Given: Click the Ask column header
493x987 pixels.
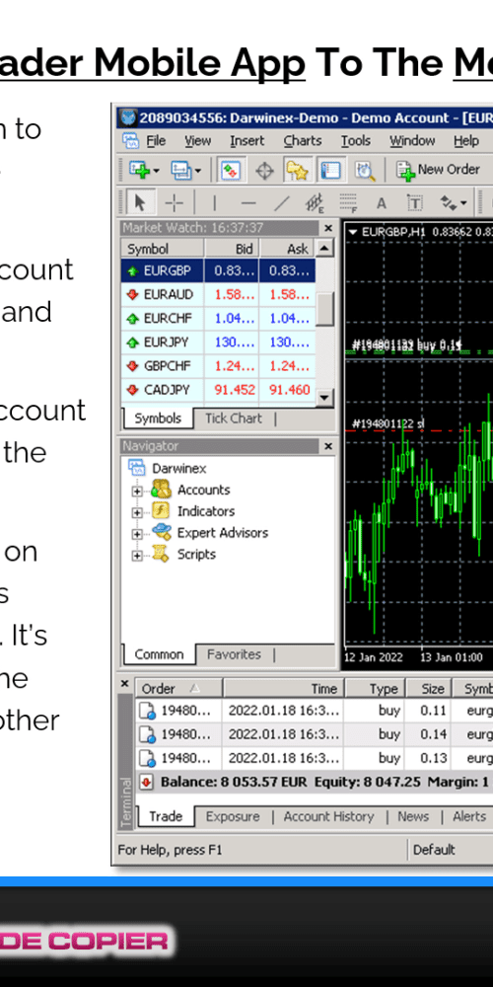Looking at the screenshot, I should coord(287,249).
